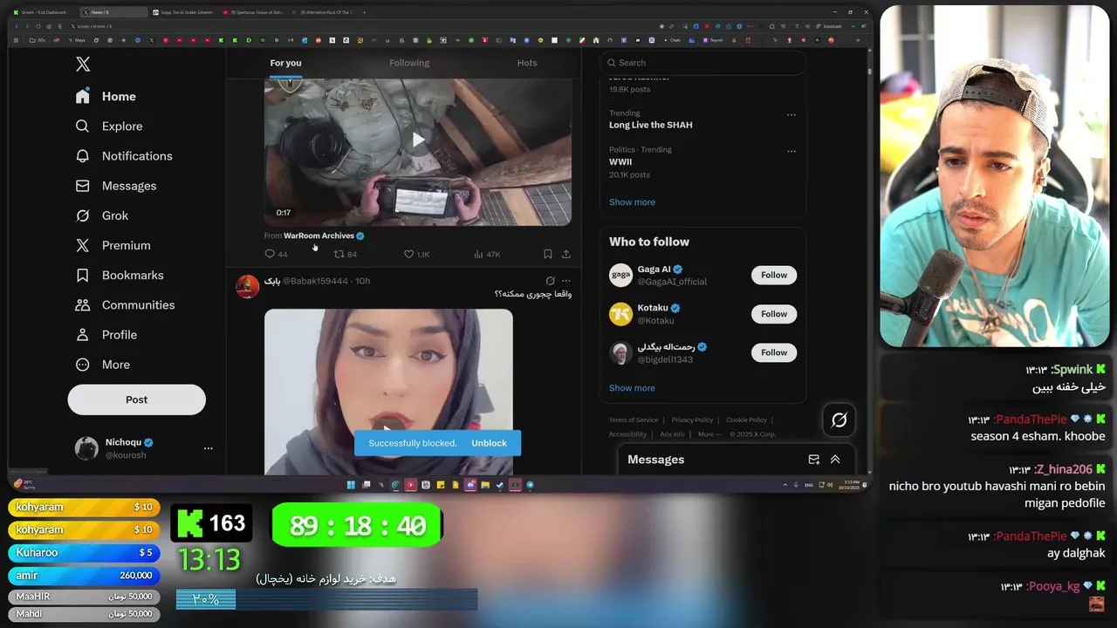This screenshot has height=628, width=1117.
Task: Click the floating Grok button
Action: (839, 420)
